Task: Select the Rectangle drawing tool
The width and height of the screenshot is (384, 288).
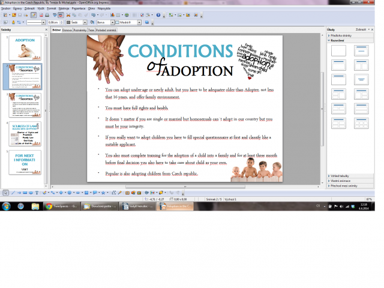Action: [x=25, y=193]
